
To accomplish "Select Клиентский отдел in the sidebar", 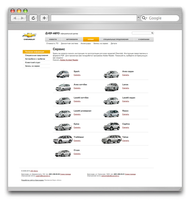I will coord(37,62).
